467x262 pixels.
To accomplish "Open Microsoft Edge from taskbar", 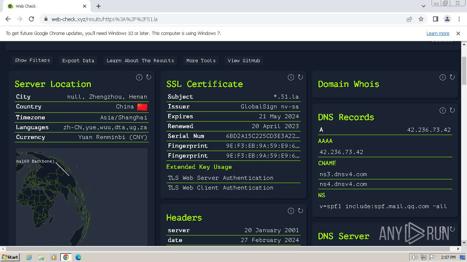I will point(78,257).
